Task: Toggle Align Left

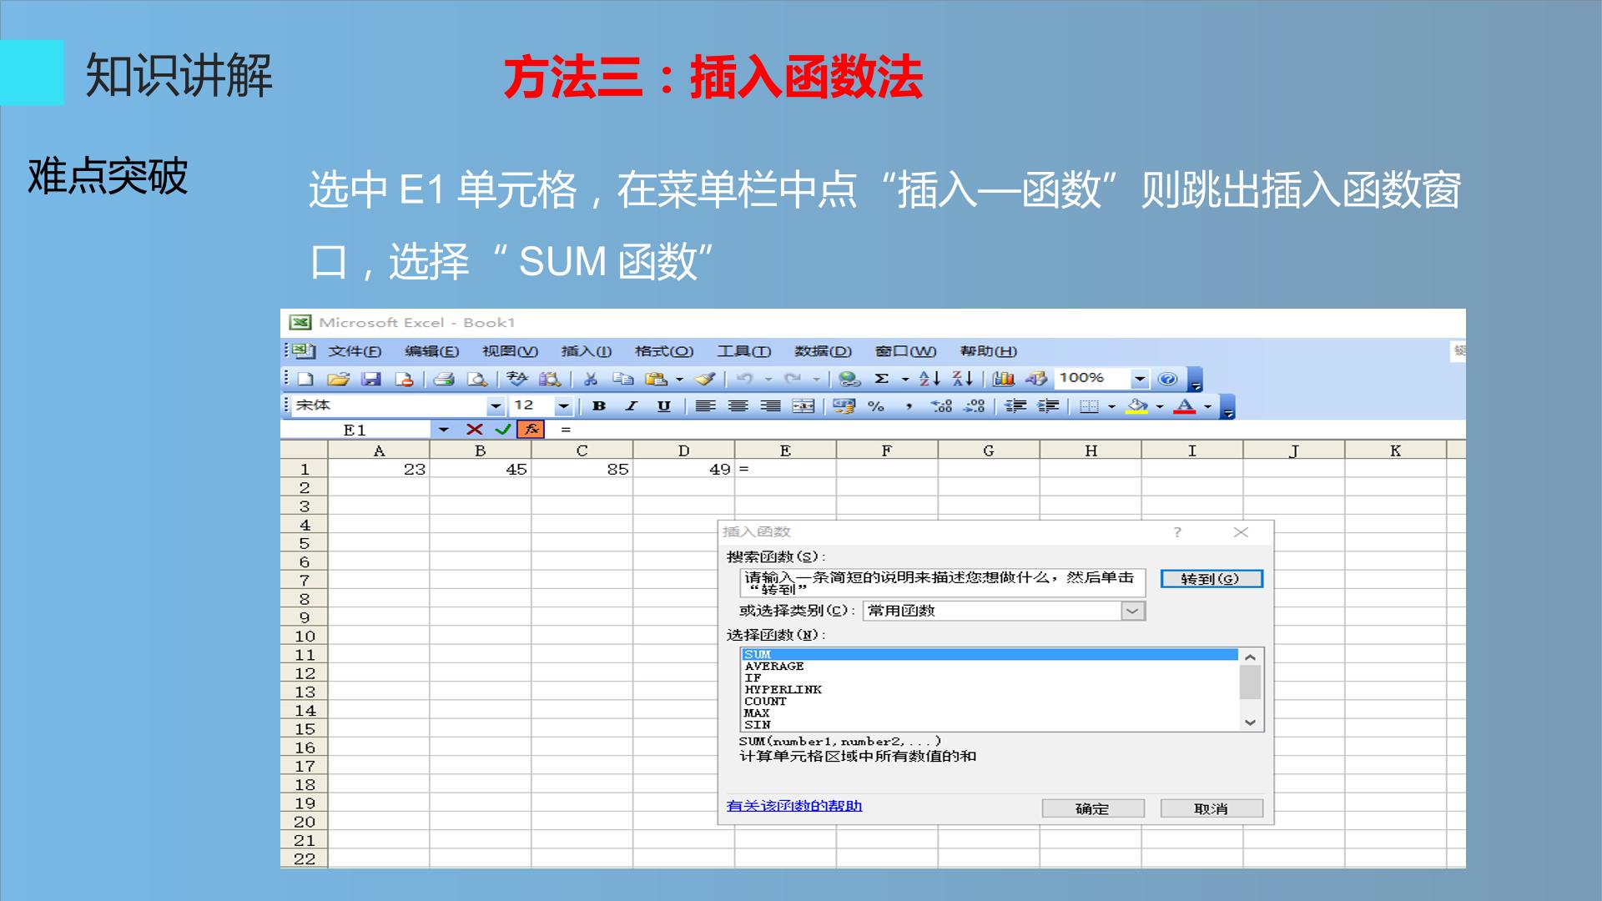Action: (x=705, y=406)
